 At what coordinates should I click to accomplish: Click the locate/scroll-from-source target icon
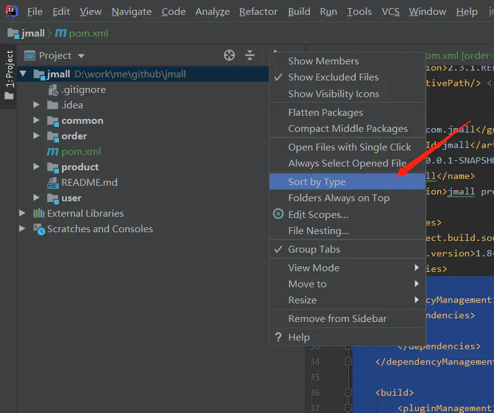[x=229, y=56]
